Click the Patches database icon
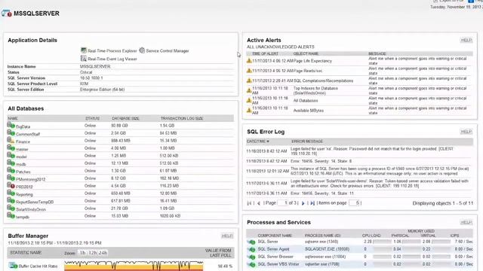Viewport: 483px width, 271px height. 11,171
